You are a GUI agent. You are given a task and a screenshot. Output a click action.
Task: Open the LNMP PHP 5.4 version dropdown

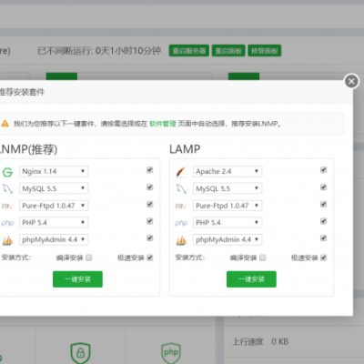coord(54,223)
